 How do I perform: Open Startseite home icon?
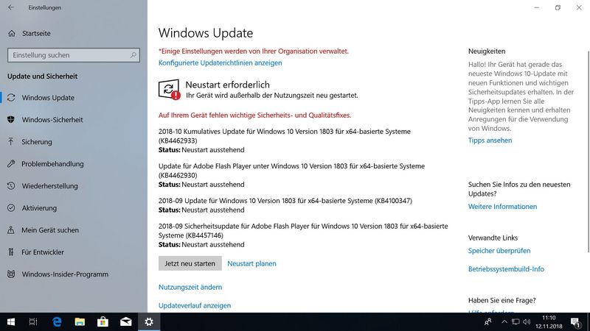tap(12, 33)
